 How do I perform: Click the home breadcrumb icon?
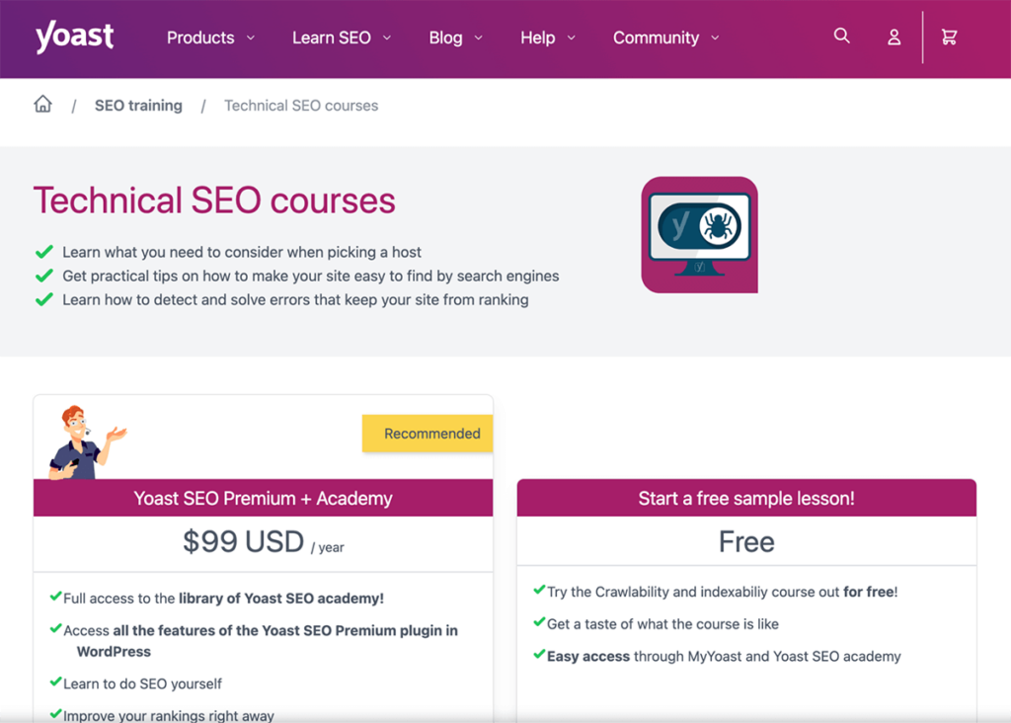pyautogui.click(x=42, y=103)
